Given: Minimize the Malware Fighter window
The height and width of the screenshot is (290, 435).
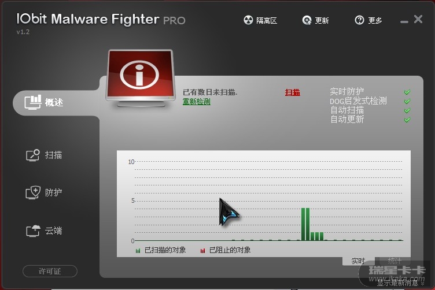Looking at the screenshot, I should [x=404, y=21].
